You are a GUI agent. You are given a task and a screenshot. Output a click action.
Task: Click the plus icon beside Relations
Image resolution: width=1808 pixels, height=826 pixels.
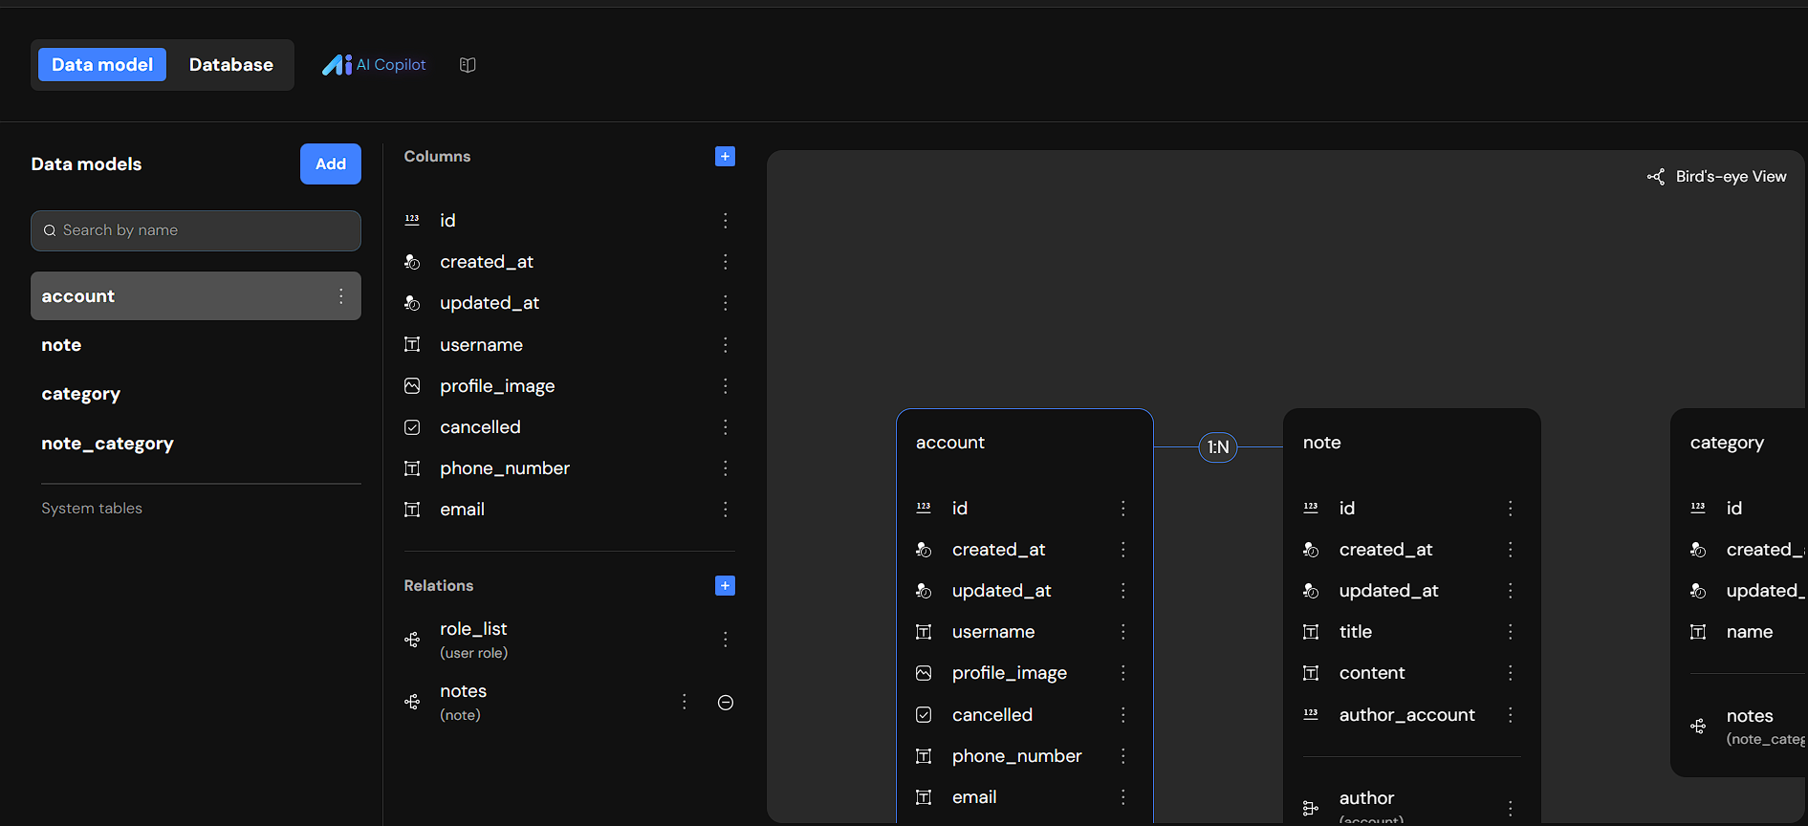[725, 586]
